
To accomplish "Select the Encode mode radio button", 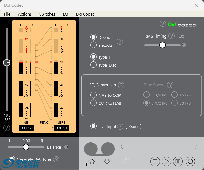I will 93,45.
